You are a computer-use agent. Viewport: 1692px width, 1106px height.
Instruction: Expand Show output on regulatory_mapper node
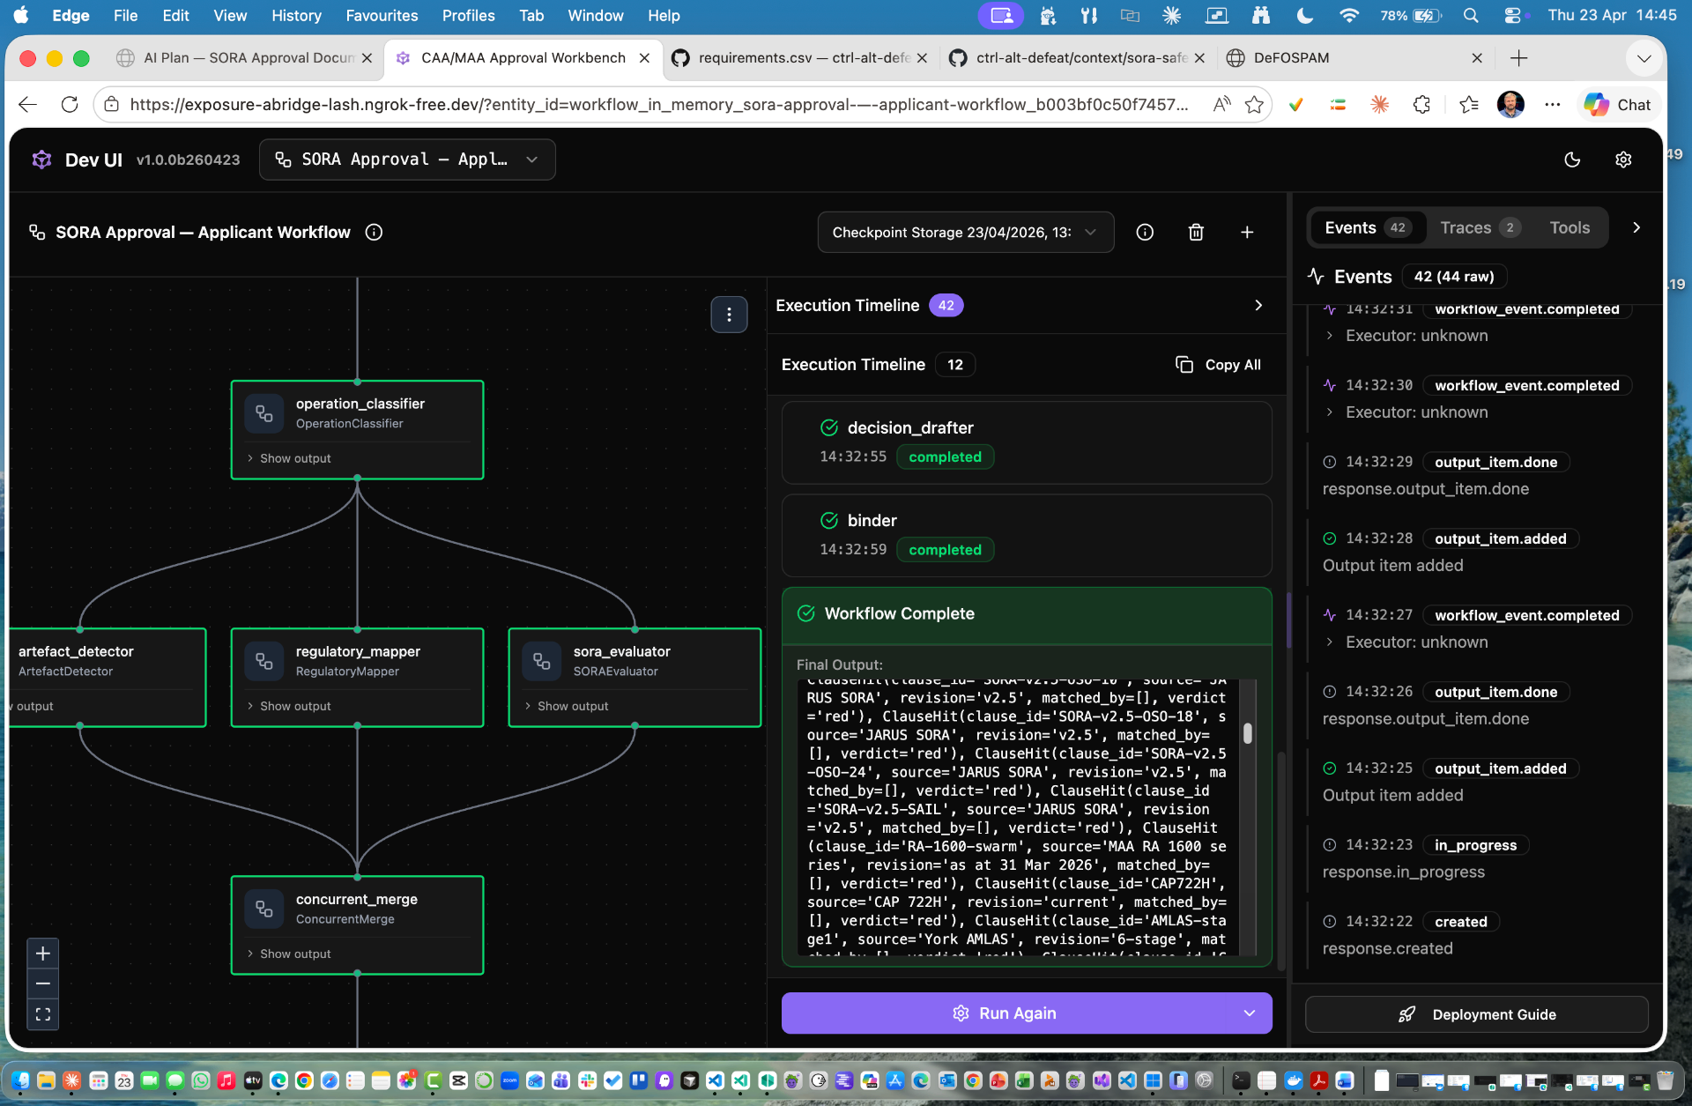point(289,706)
